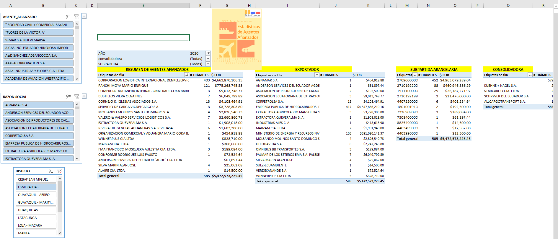
Task: Select AAASACORPORATION S.A. agent item
Action: click(x=38, y=63)
